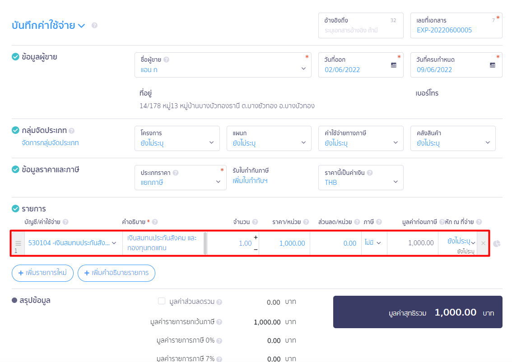Click help icon next to มูลค่ารายการภาษี 0%

[x=219, y=341]
